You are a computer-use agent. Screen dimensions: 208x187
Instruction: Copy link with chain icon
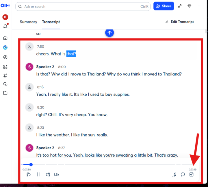[x=180, y=6]
